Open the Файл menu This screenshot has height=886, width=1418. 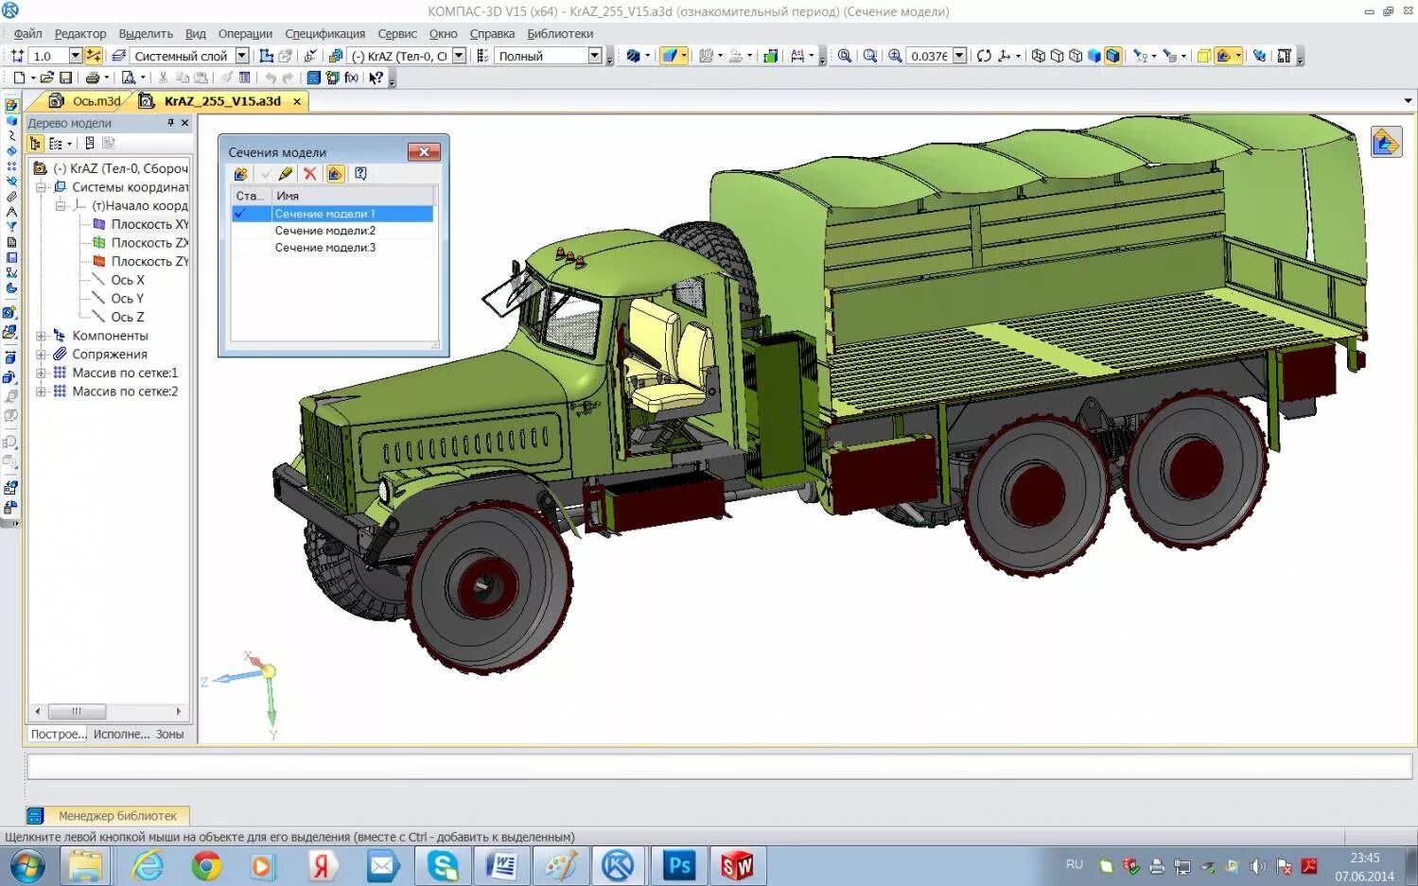[x=27, y=33]
